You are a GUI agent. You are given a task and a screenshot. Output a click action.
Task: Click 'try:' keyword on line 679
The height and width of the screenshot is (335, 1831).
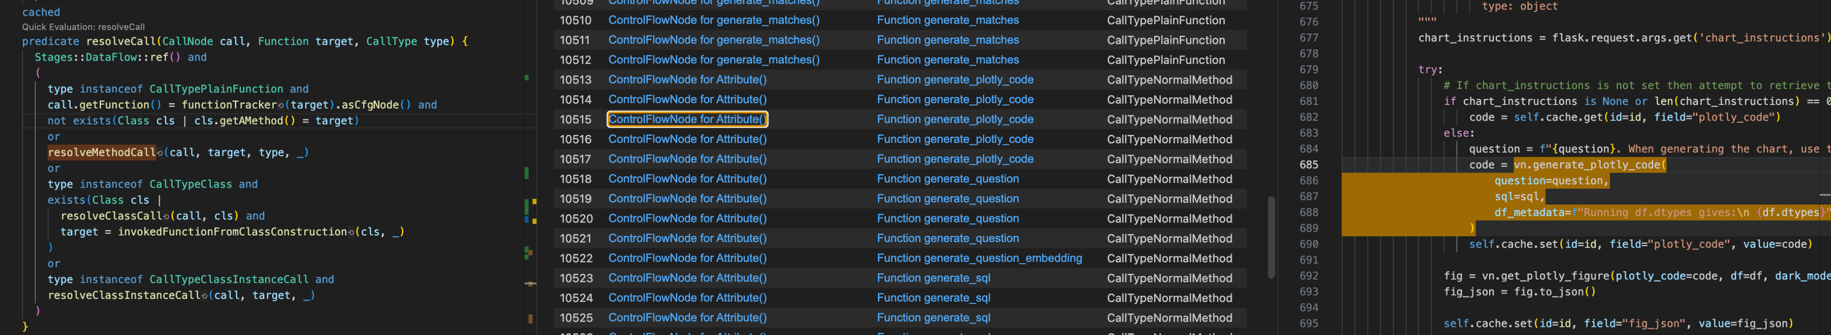[1430, 70]
